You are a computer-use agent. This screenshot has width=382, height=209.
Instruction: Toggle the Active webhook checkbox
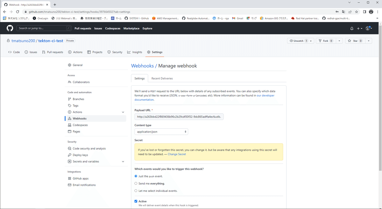click(136, 201)
